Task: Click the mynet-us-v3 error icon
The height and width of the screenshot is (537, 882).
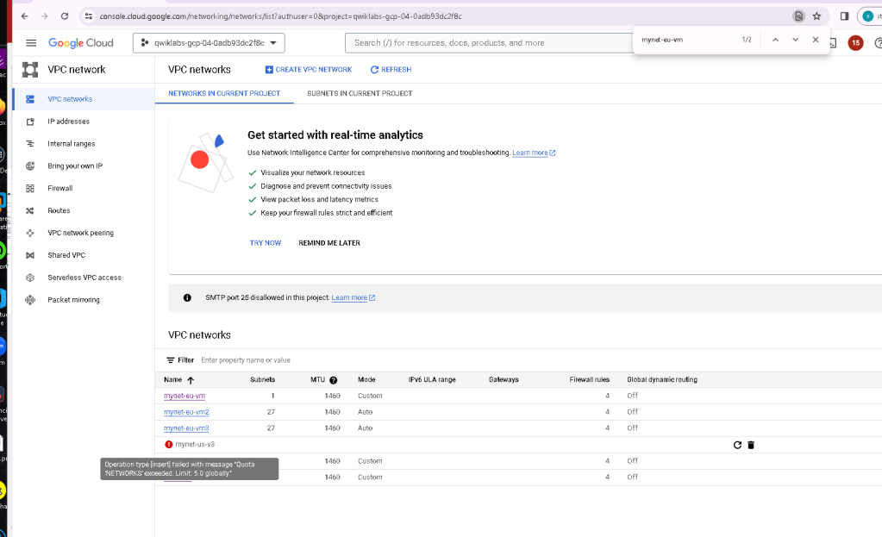Action: 169,445
